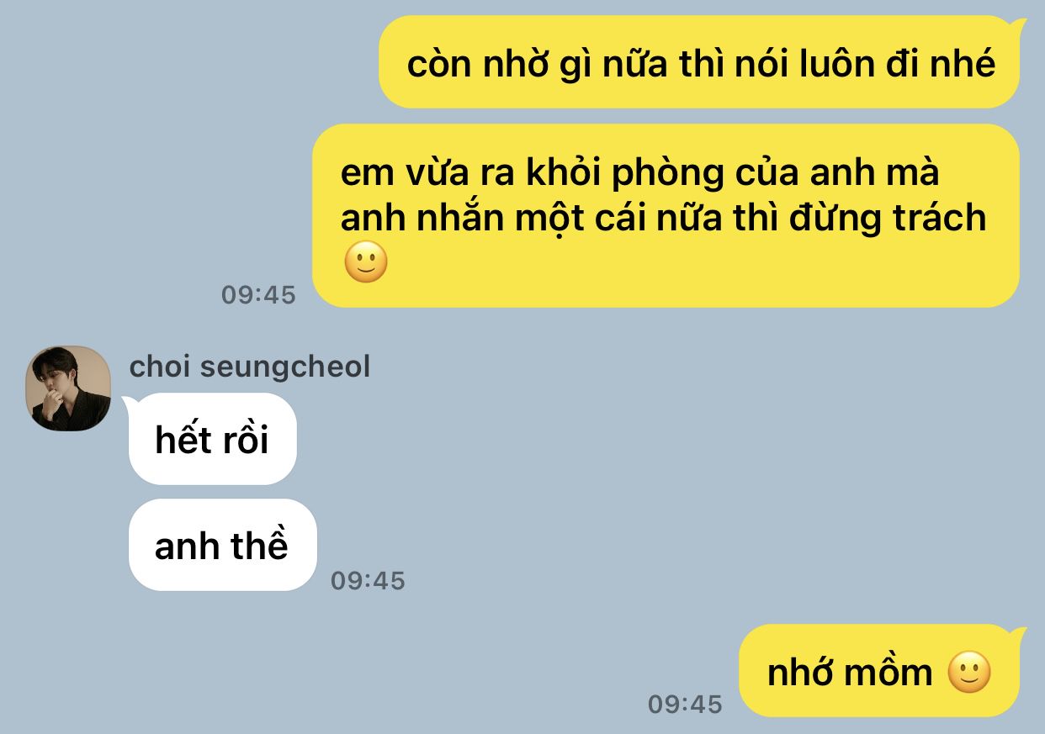1045x734 pixels.
Task: Select the message starting 'em vừa ra khỏi'
Action: coord(666,216)
